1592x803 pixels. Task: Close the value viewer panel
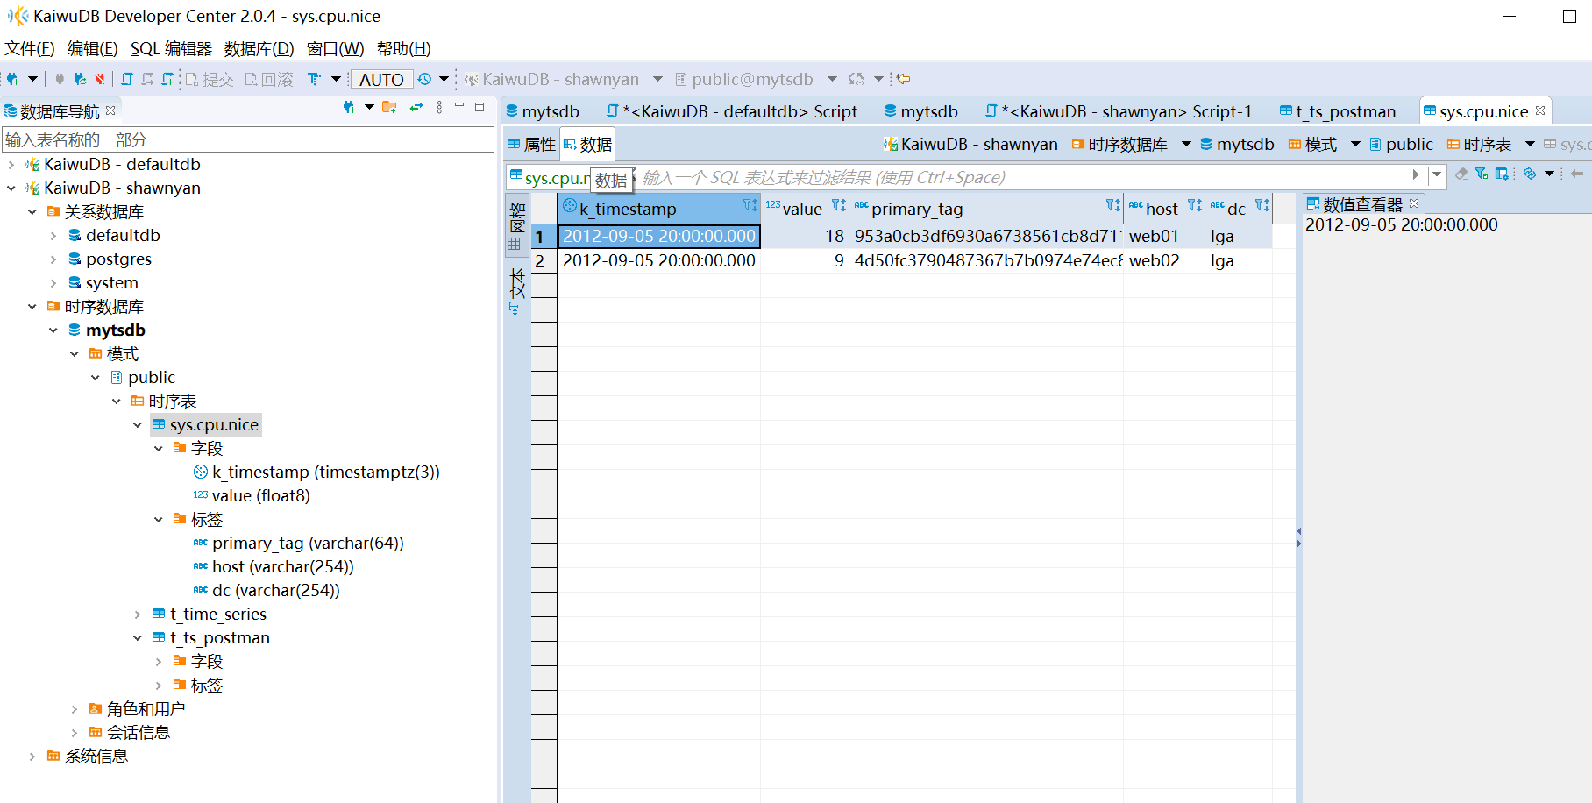[x=1414, y=203]
